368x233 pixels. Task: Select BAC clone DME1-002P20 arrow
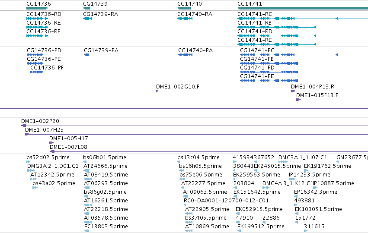pyautogui.click(x=23, y=126)
